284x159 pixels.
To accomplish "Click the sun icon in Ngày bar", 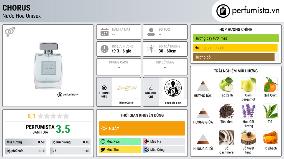I will tap(104, 128).
